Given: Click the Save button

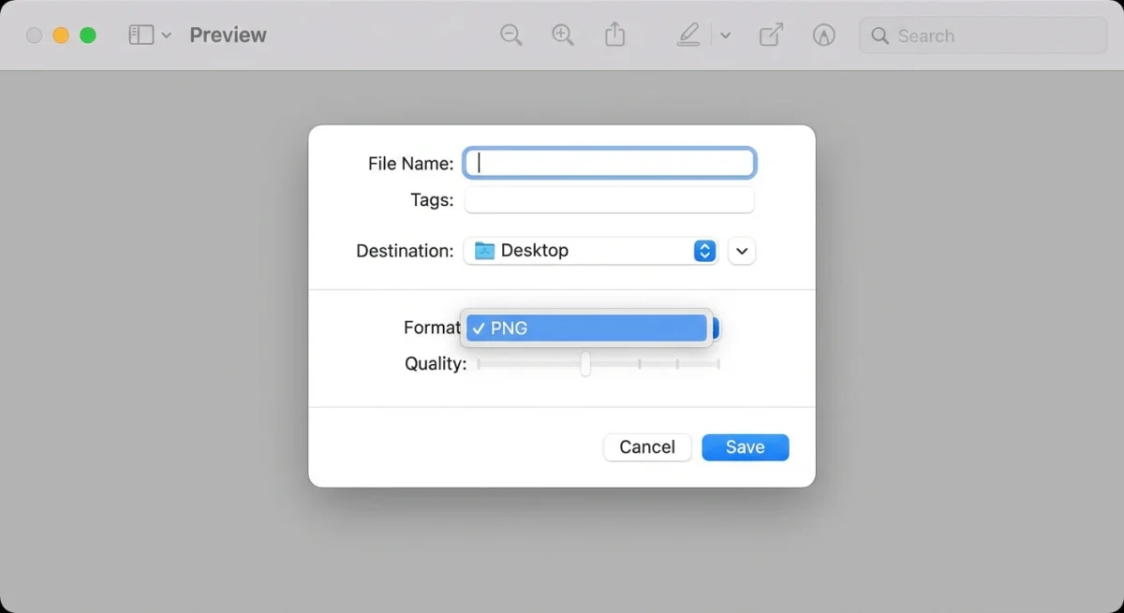Looking at the screenshot, I should [x=746, y=447].
